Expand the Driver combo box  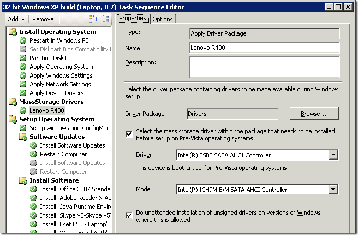click(333, 155)
